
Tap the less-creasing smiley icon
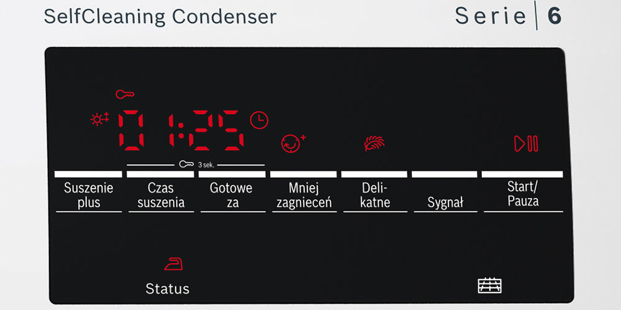(x=293, y=144)
